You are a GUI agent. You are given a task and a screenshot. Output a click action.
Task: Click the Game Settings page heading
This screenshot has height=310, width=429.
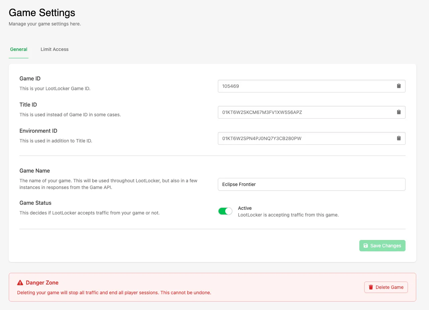(42, 13)
